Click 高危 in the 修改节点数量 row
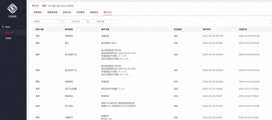This screenshot has height=120, width=272. pyautogui.click(x=176, y=89)
